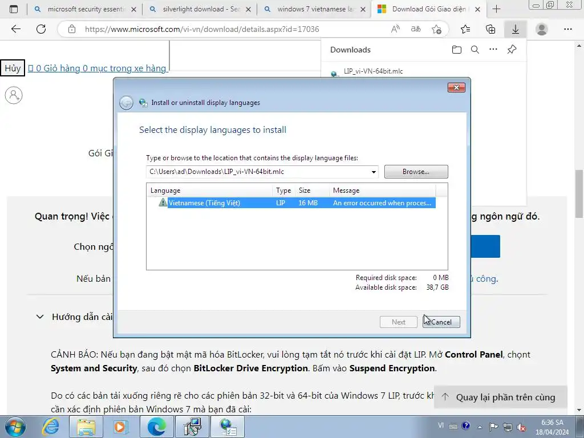Refresh the current page
Screen dimensions: 584x438
(41, 29)
